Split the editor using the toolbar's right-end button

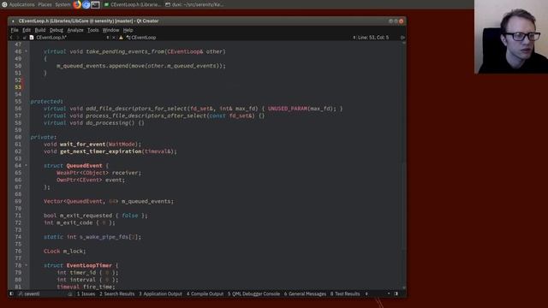pyautogui.click(x=402, y=38)
